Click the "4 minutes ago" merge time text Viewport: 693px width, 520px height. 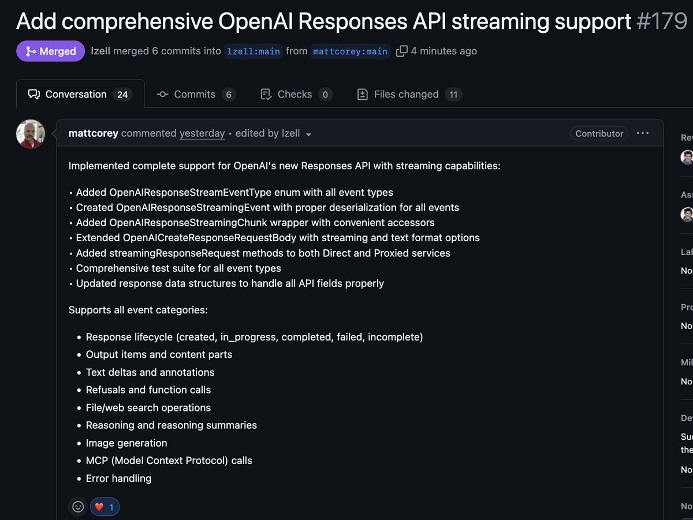click(444, 51)
